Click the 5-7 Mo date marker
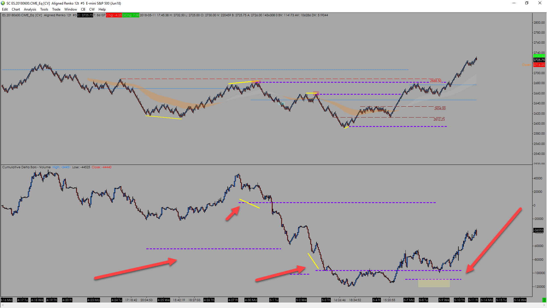Viewport: 547px width, 308px height. pyautogui.click(x=409, y=300)
